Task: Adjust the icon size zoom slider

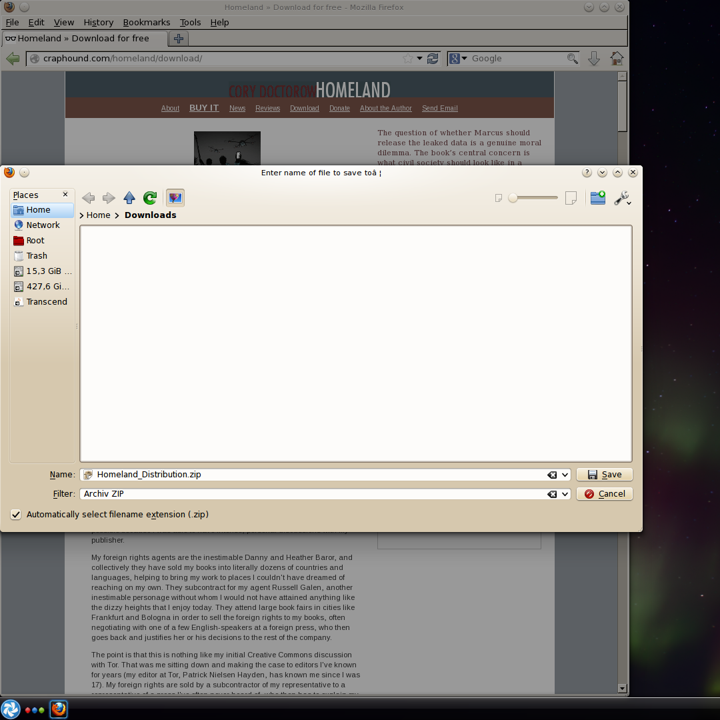Action: click(x=513, y=198)
